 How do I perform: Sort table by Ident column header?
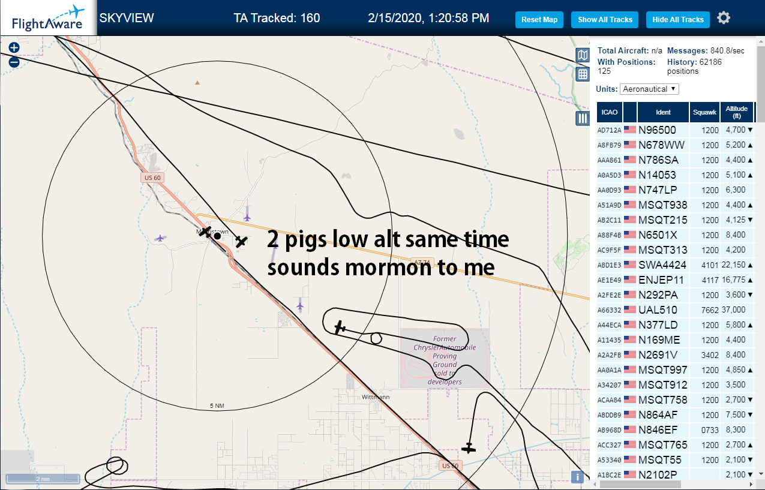663,112
